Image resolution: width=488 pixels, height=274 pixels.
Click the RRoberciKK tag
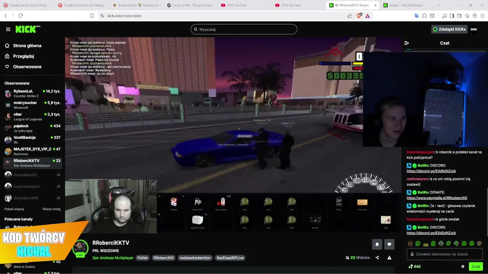pos(164,258)
